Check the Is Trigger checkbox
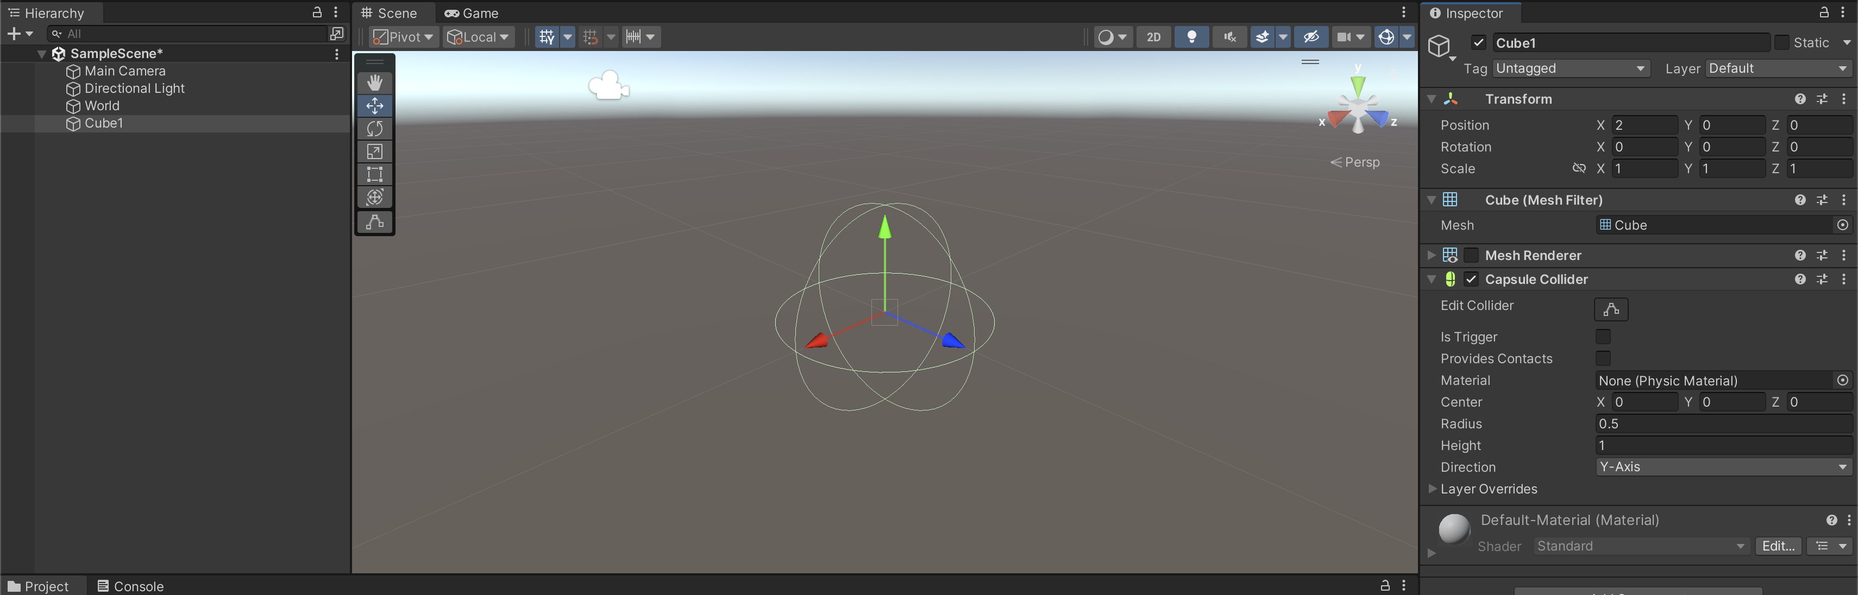 tap(1603, 337)
